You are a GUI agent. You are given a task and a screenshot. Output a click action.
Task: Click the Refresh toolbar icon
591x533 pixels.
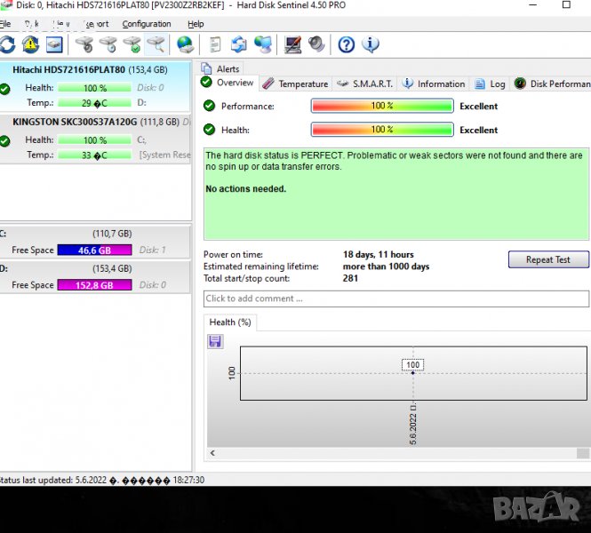[x=7, y=44]
